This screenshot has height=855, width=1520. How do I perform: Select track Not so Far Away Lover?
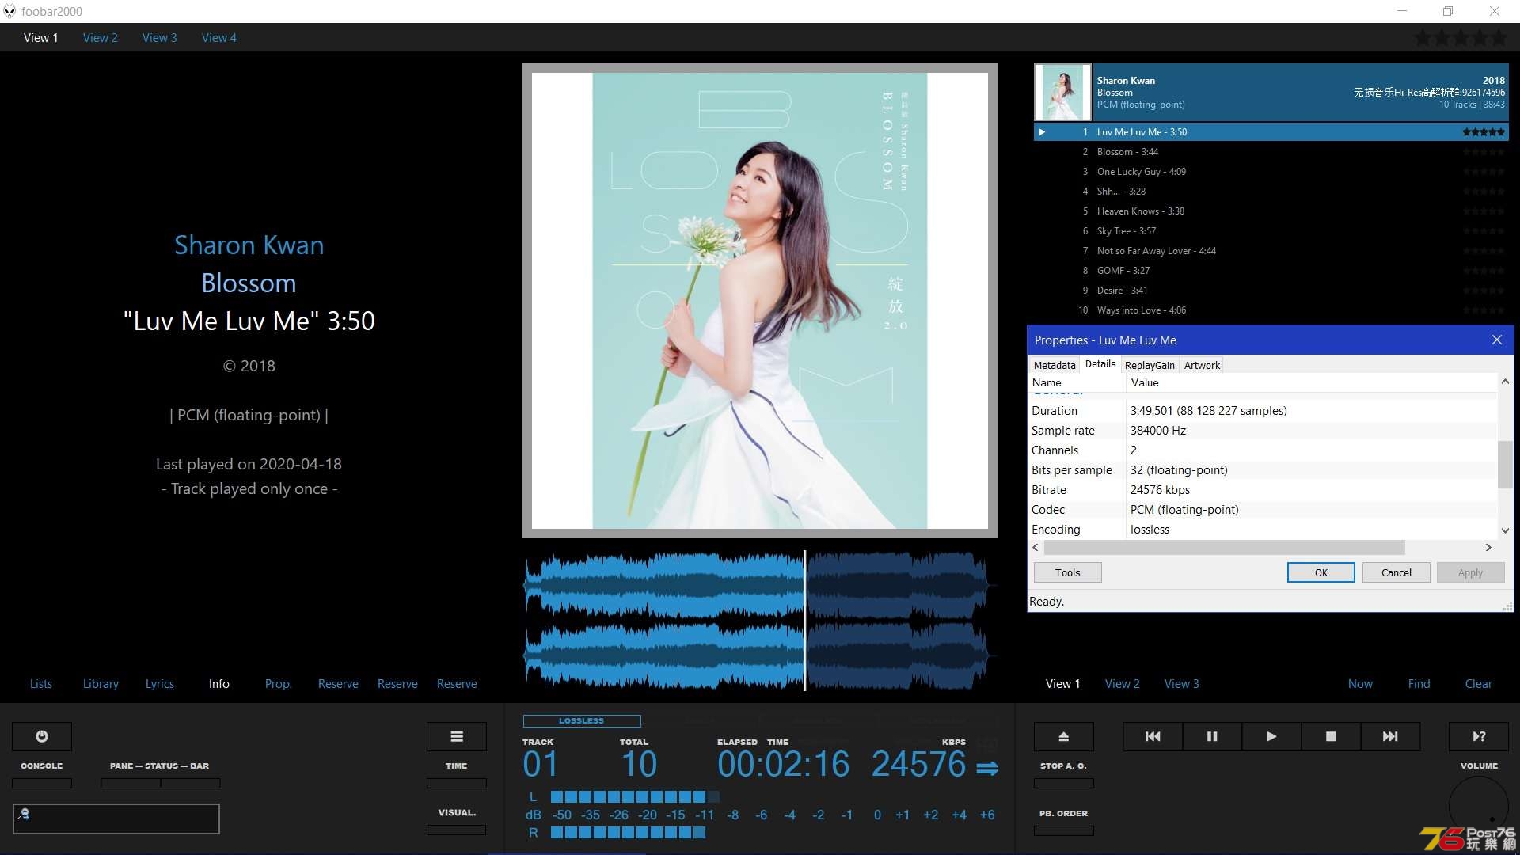tap(1271, 251)
